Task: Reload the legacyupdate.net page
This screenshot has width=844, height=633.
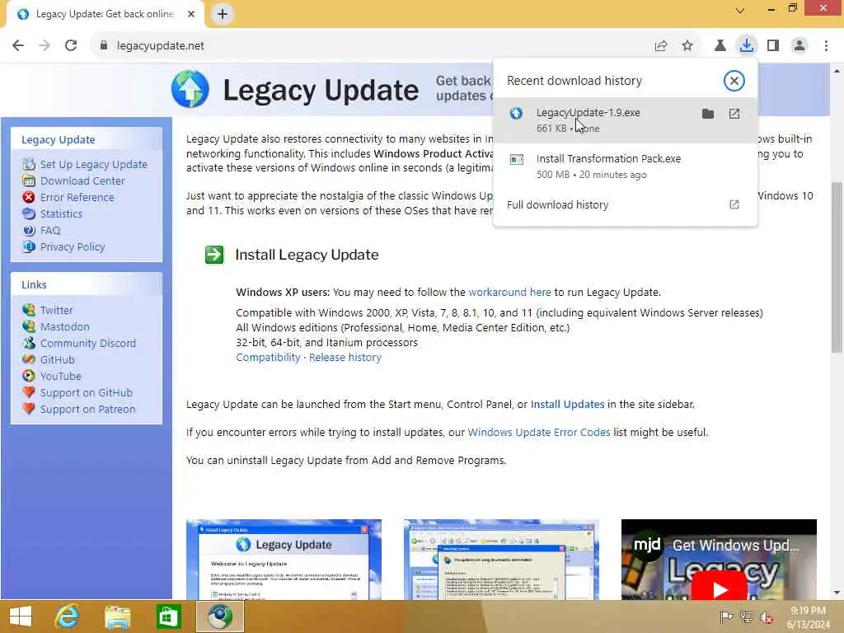Action: tap(71, 46)
